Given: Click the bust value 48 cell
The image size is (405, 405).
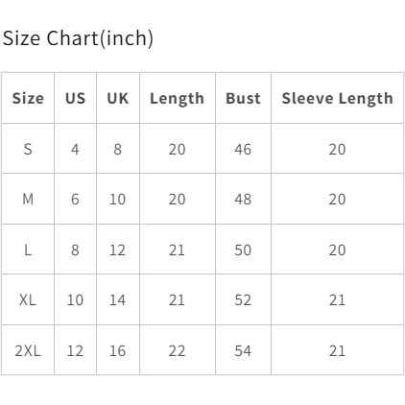Looking at the screenshot, I should pos(243,199).
